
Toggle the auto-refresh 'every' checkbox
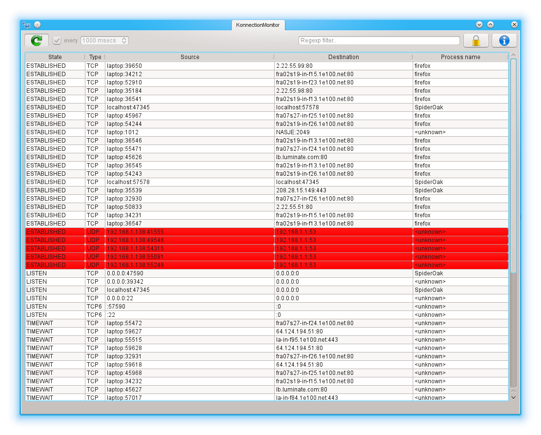click(57, 41)
